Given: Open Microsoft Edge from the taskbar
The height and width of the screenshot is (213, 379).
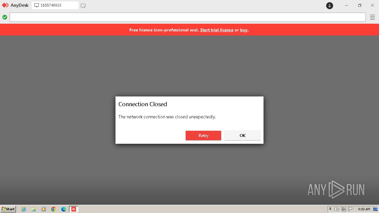Looking at the screenshot, I should (x=64, y=209).
